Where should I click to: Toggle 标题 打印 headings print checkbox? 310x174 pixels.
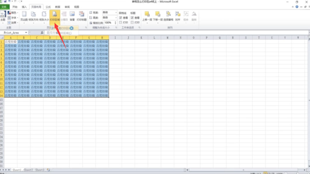point(132,22)
